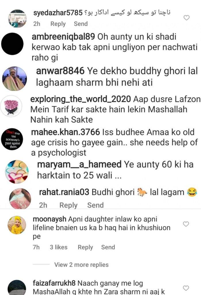The width and height of the screenshot is (201, 295).
Task: Like syedazhar5785's comment with the heart
Action: (186, 18)
